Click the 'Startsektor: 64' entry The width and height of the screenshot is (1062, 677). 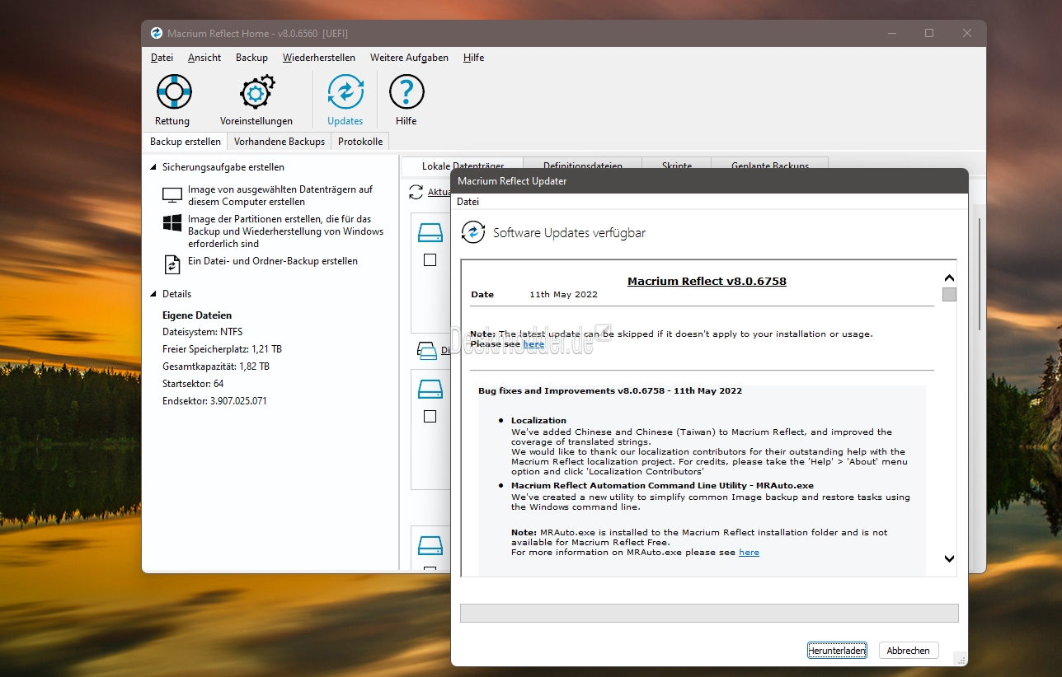pos(193,384)
